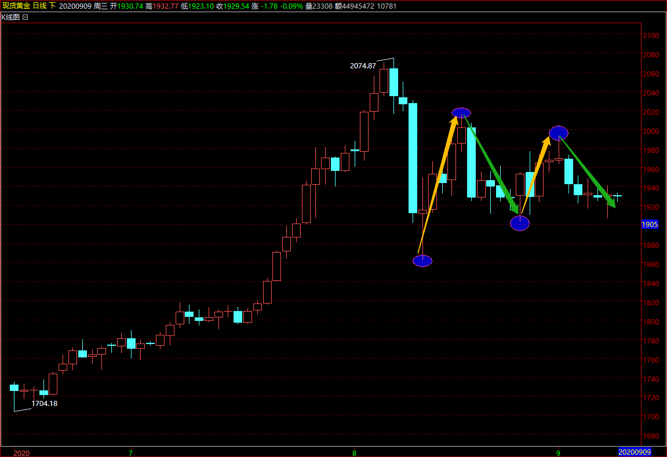Click the 2020 label on the time axis
This screenshot has width=667, height=457.
click(21, 453)
